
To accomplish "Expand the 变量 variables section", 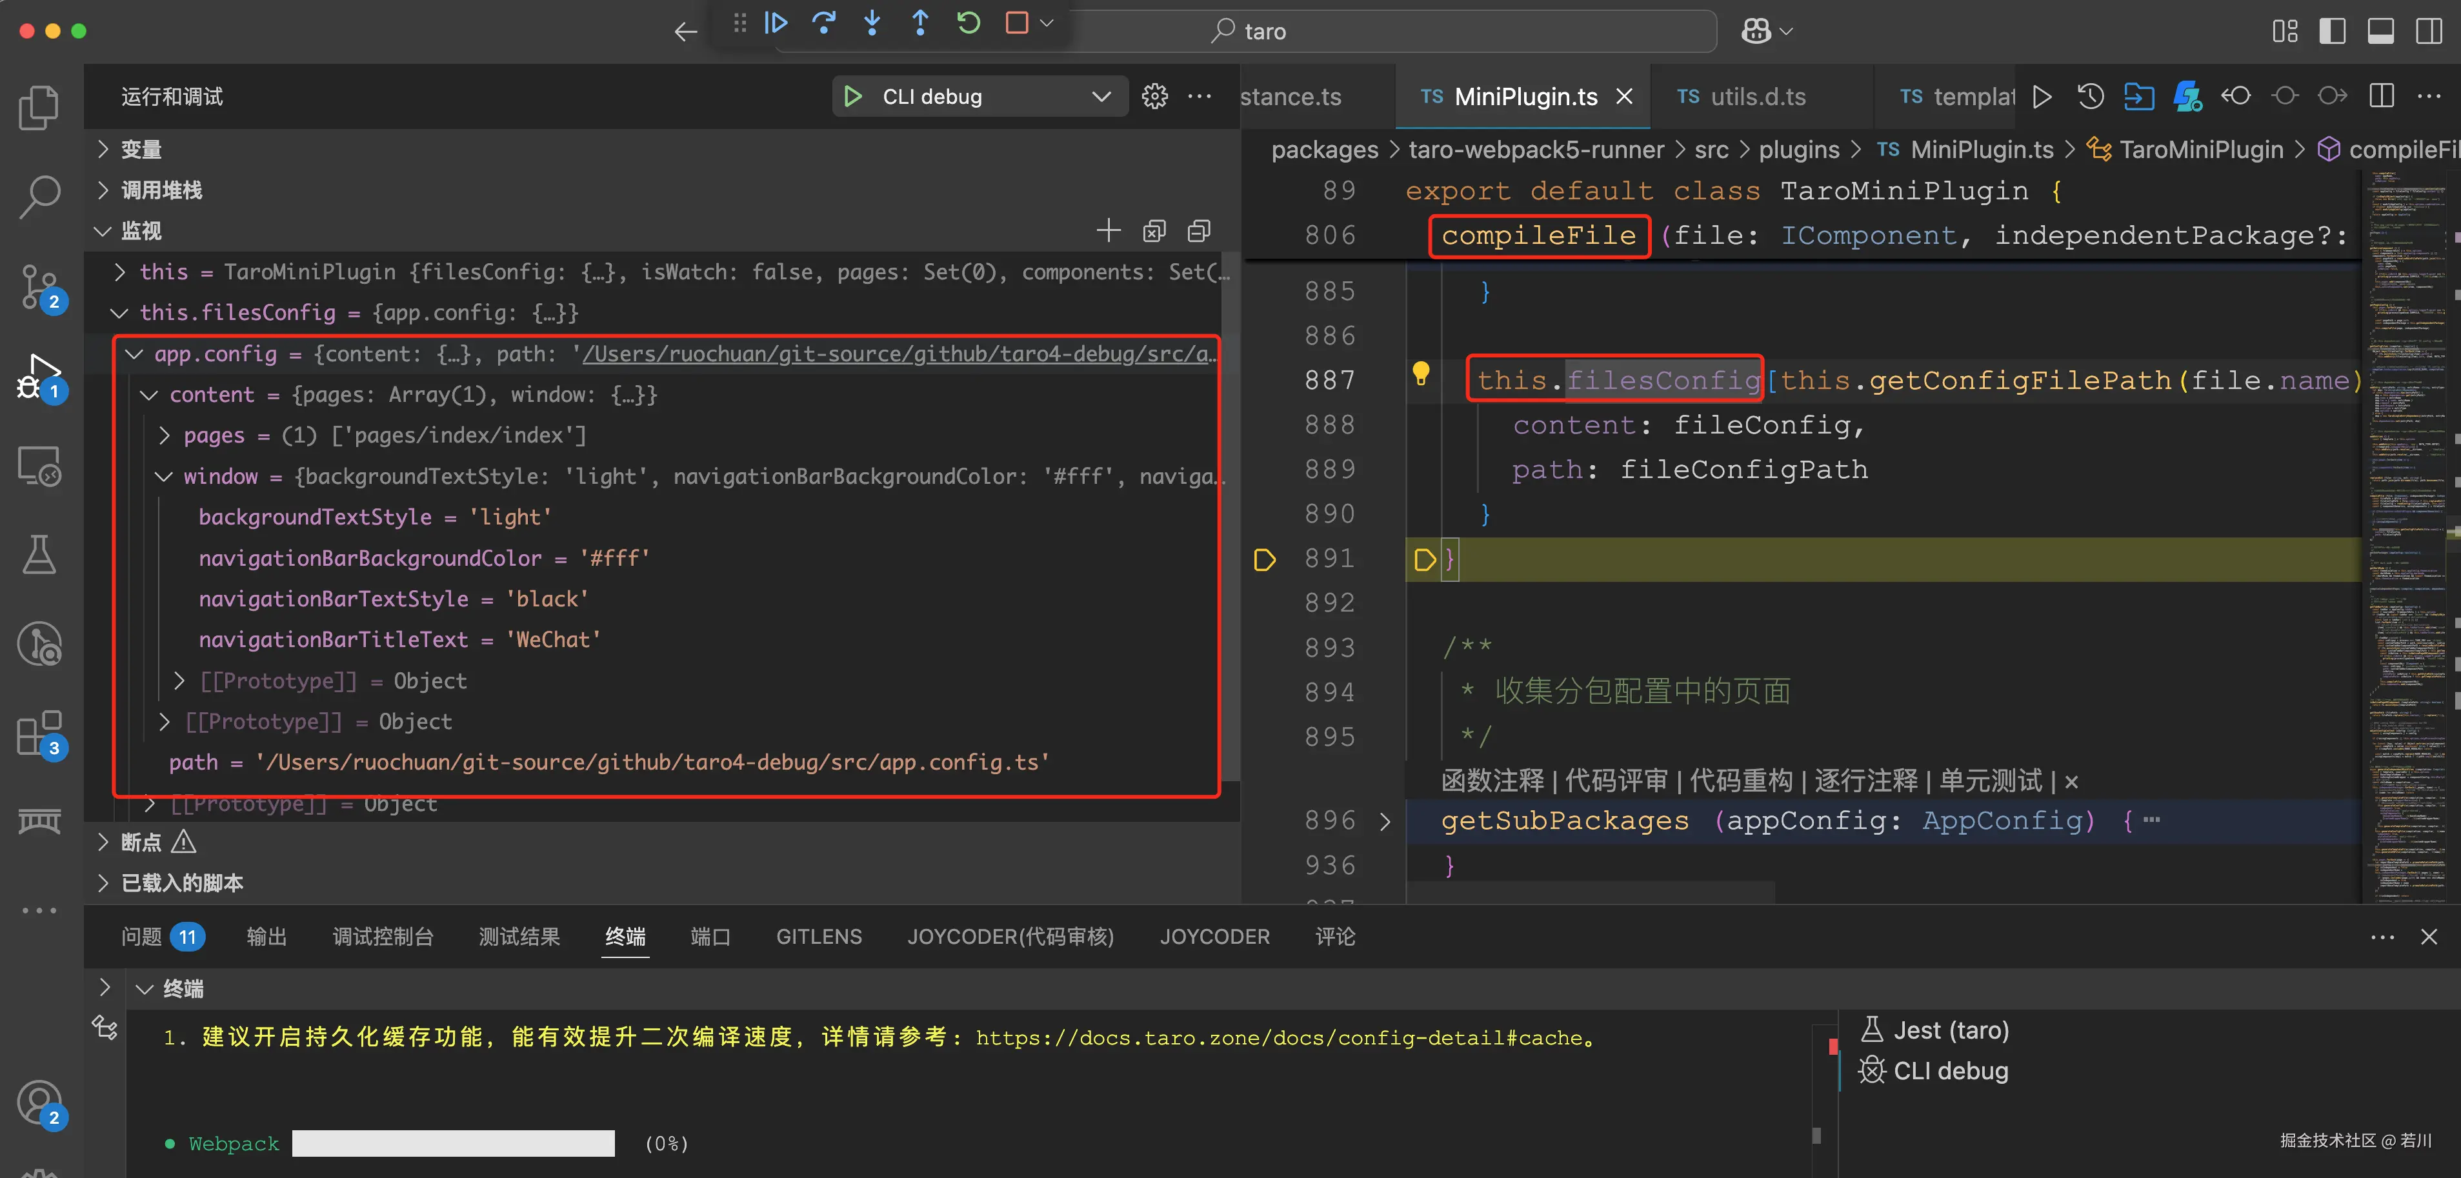I will pyautogui.click(x=141, y=149).
